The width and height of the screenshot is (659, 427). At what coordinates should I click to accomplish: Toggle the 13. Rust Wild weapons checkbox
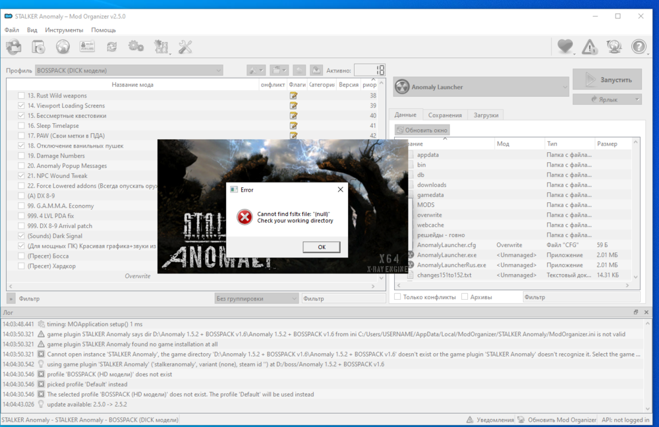(22, 96)
